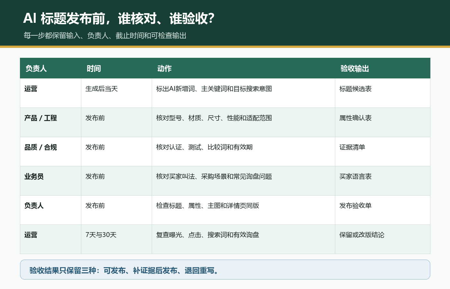450x289 pixels.
Task: Click the '证据清单' output cell
Action: [382, 152]
